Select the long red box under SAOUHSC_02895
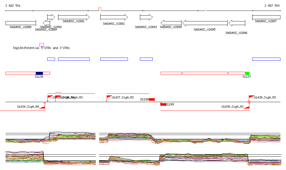 pos(205,73)
